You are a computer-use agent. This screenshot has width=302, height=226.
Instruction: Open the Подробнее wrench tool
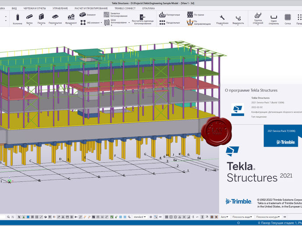(222, 19)
